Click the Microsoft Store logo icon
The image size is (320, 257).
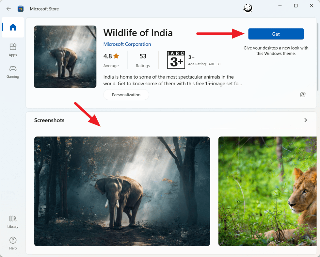20,9
